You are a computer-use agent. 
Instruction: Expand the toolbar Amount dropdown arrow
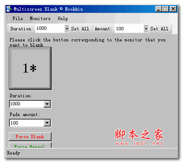146,29
